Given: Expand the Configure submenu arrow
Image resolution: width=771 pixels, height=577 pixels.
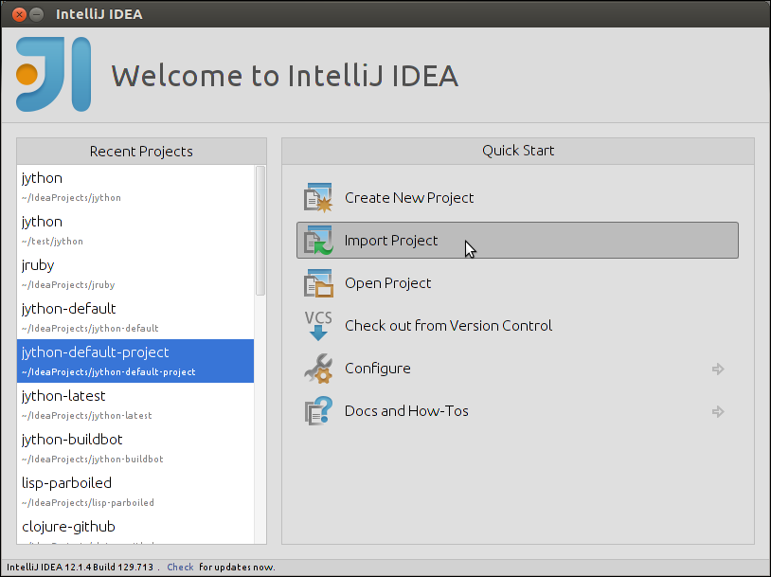Looking at the screenshot, I should (x=718, y=369).
